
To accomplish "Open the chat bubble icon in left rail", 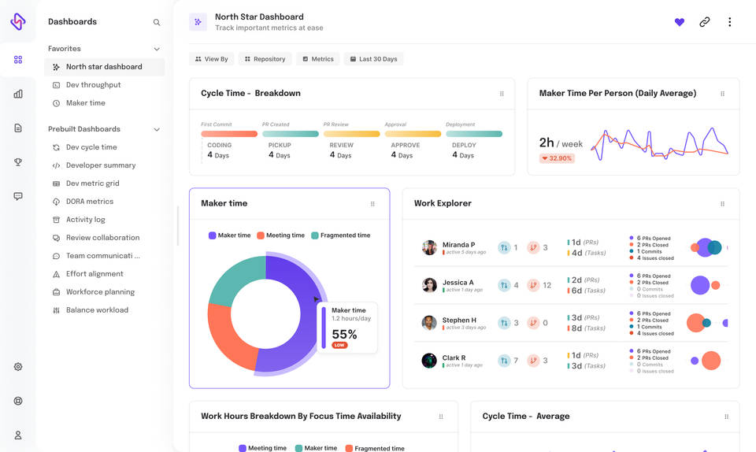I will pyautogui.click(x=18, y=196).
